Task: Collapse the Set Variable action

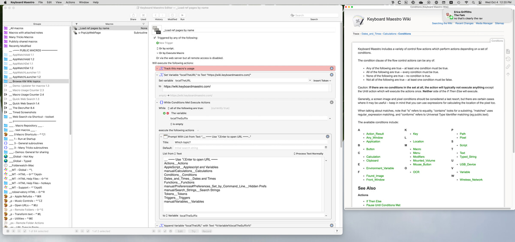Action: pos(157,75)
